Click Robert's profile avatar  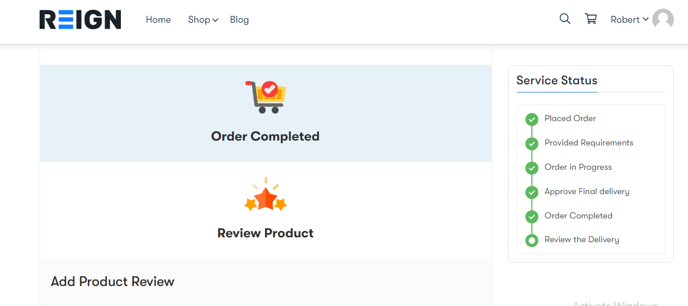[663, 19]
